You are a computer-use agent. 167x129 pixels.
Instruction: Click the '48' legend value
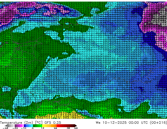pos(76,128)
